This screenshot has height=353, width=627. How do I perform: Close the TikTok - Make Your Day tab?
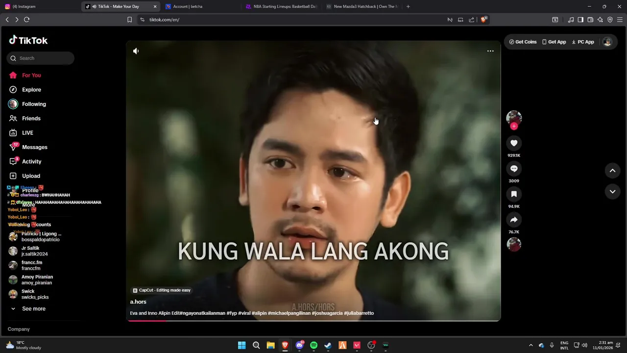click(155, 6)
